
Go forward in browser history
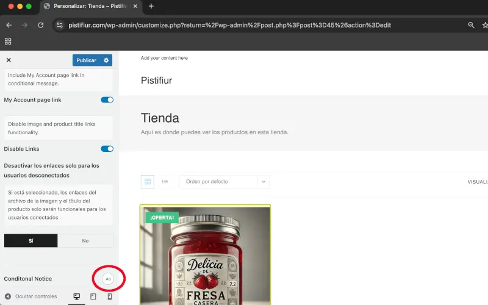tap(24, 25)
